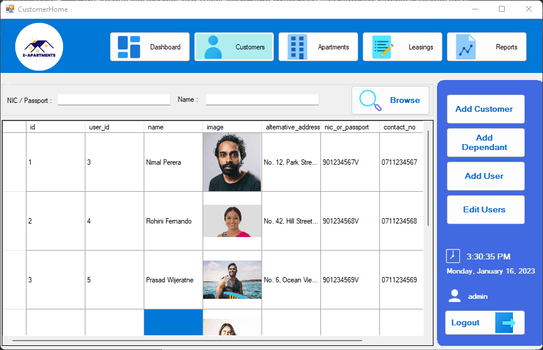Switch to the Reports tab
This screenshot has width=543, height=350.
point(486,47)
